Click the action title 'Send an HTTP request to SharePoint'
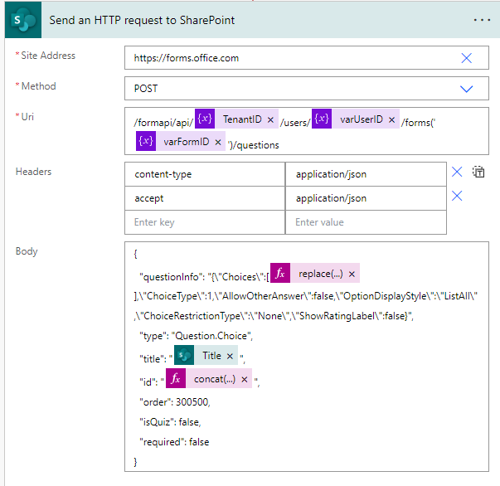This screenshot has height=486, width=500. (x=142, y=20)
